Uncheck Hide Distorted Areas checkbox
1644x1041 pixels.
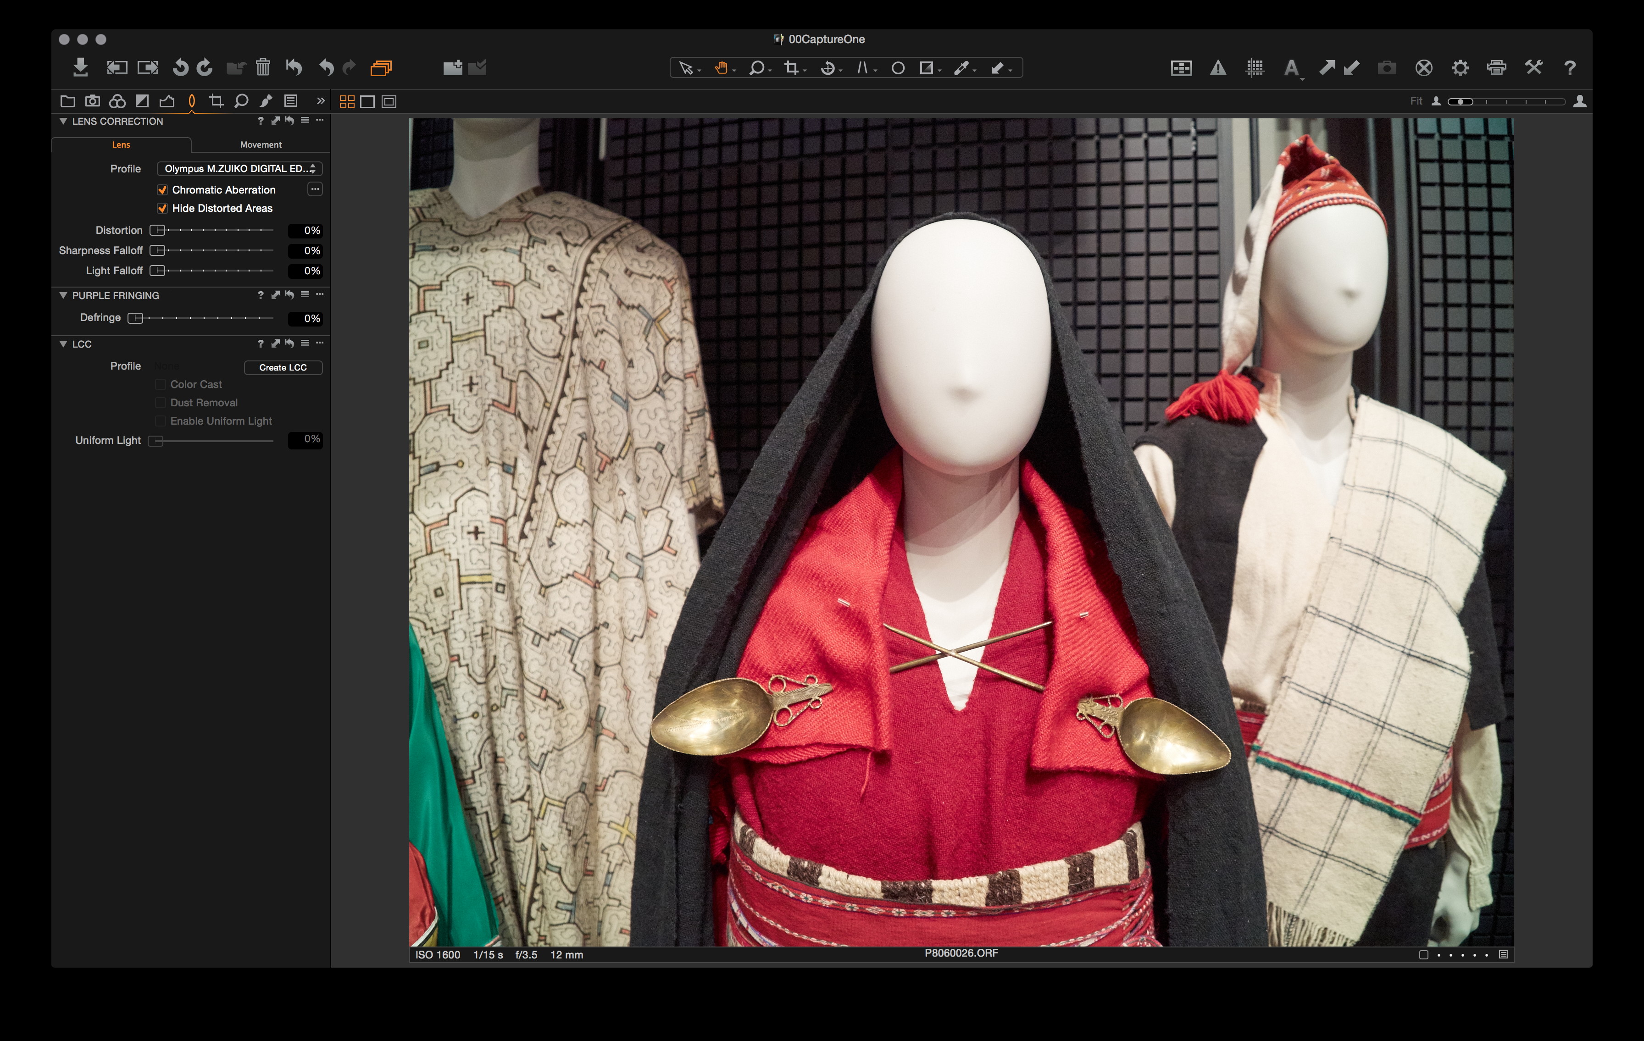point(162,208)
